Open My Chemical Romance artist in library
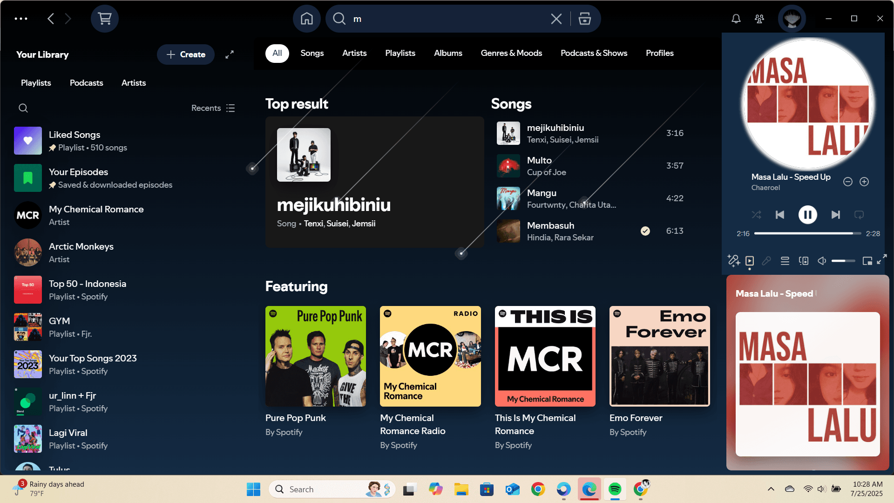 [x=126, y=215]
